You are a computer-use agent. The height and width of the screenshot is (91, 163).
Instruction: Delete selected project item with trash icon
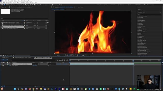13,55
